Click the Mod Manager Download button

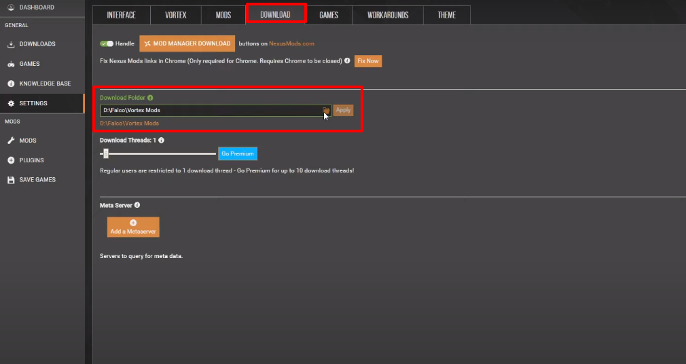(187, 43)
